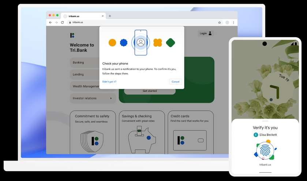Open the browser three-dot menu
Image resolution: width=307 pixels, height=181 pixels.
click(x=233, y=23)
